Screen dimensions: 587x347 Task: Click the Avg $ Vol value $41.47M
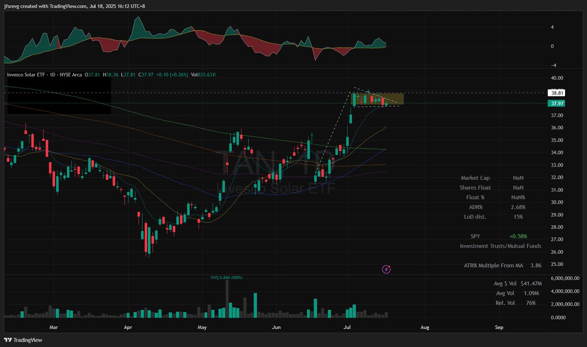click(531, 284)
